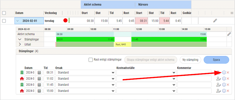Screen dimensions: 235x100
Task: Open Kostnadsställe dropdown for the 11:45 stamp
Action: click(x=146, y=85)
